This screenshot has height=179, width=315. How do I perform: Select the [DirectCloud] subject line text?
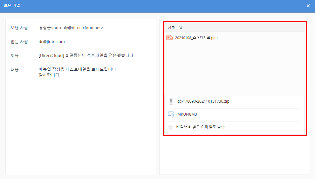point(86,56)
